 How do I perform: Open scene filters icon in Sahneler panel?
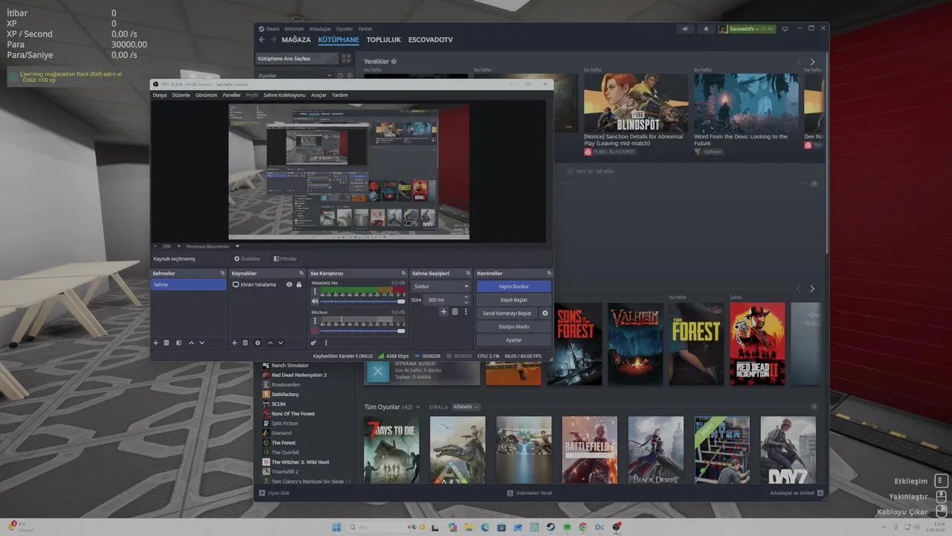click(178, 343)
